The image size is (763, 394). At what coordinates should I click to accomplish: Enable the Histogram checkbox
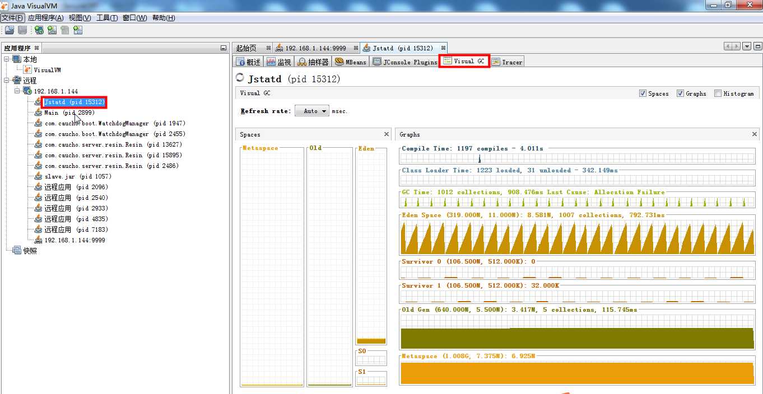pyautogui.click(x=718, y=93)
